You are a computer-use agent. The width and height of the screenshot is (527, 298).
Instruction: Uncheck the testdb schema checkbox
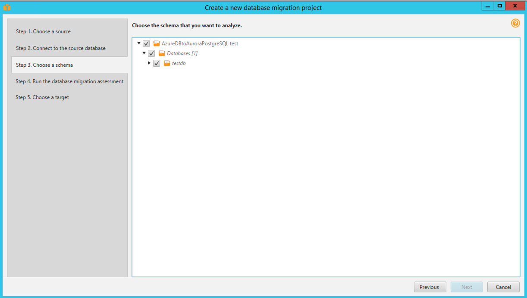coord(157,63)
